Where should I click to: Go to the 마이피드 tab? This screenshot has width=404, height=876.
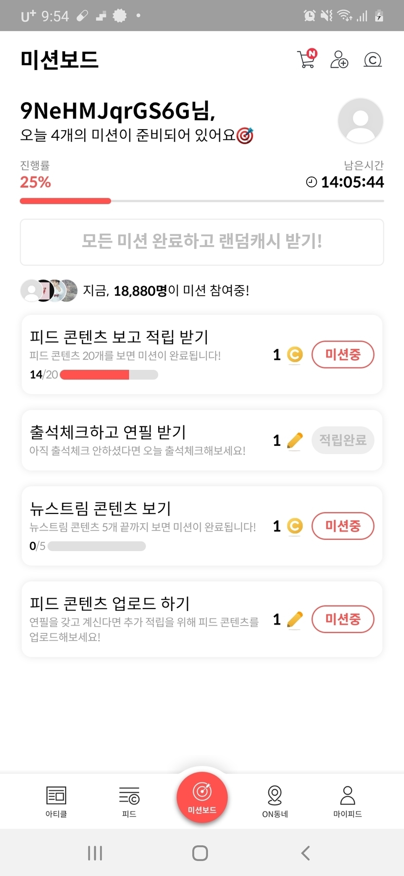pos(348,801)
